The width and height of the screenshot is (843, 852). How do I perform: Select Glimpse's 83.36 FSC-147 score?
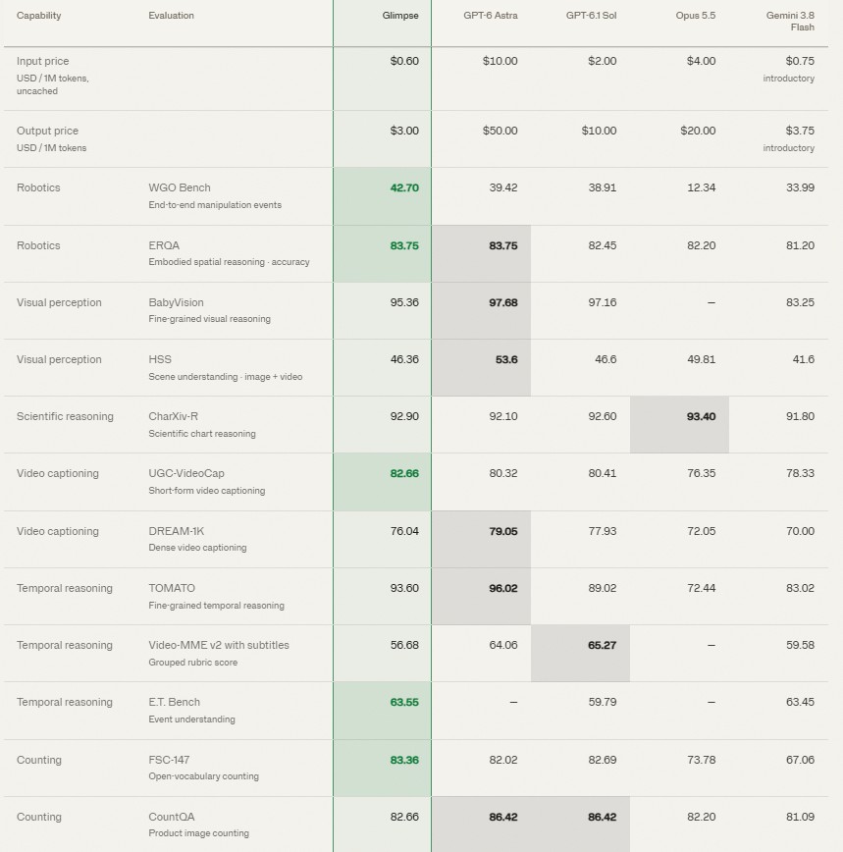[404, 760]
